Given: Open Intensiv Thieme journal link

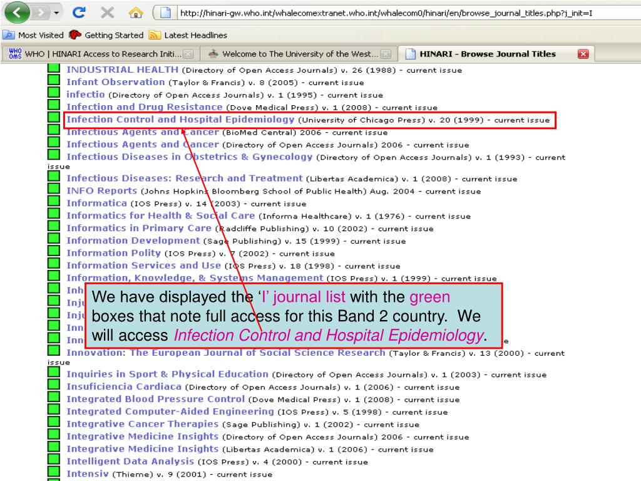Looking at the screenshot, I should 88,473.
